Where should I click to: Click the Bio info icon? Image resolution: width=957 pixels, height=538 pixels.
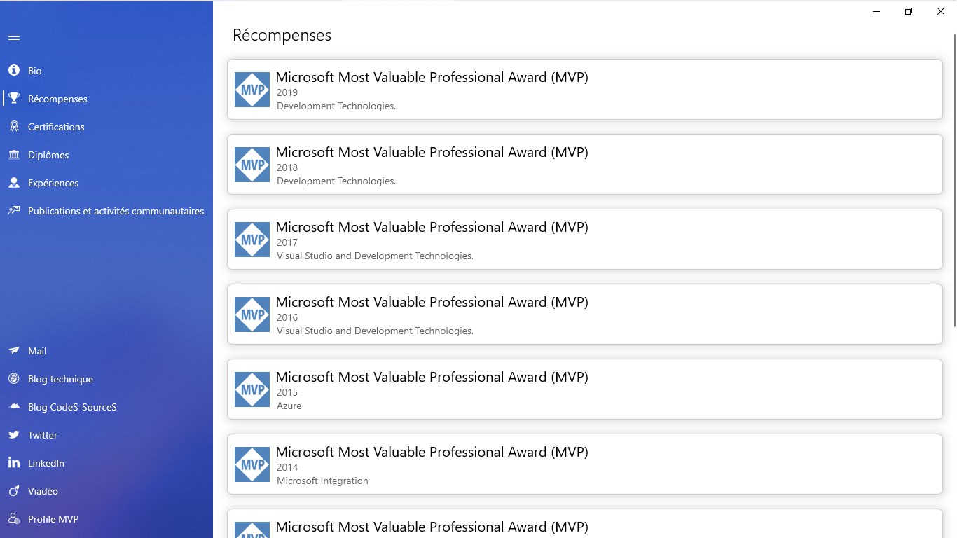click(x=14, y=71)
